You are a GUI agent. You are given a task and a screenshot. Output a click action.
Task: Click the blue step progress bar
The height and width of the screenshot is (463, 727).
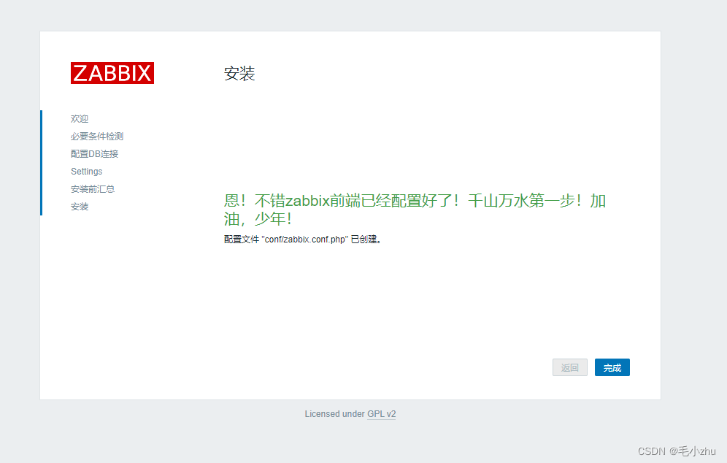[42, 162]
